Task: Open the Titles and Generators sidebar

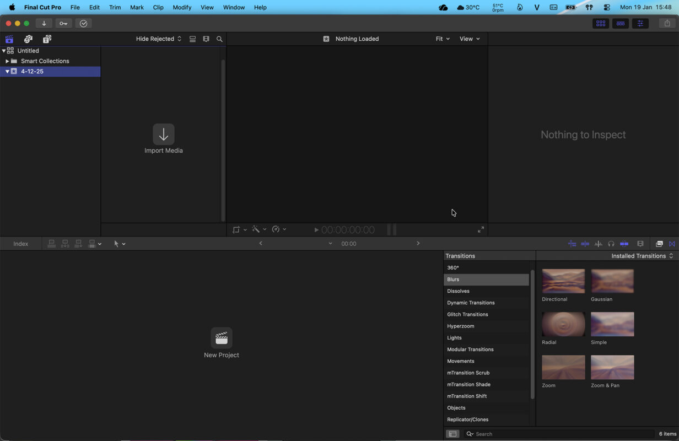Action: [x=47, y=39]
